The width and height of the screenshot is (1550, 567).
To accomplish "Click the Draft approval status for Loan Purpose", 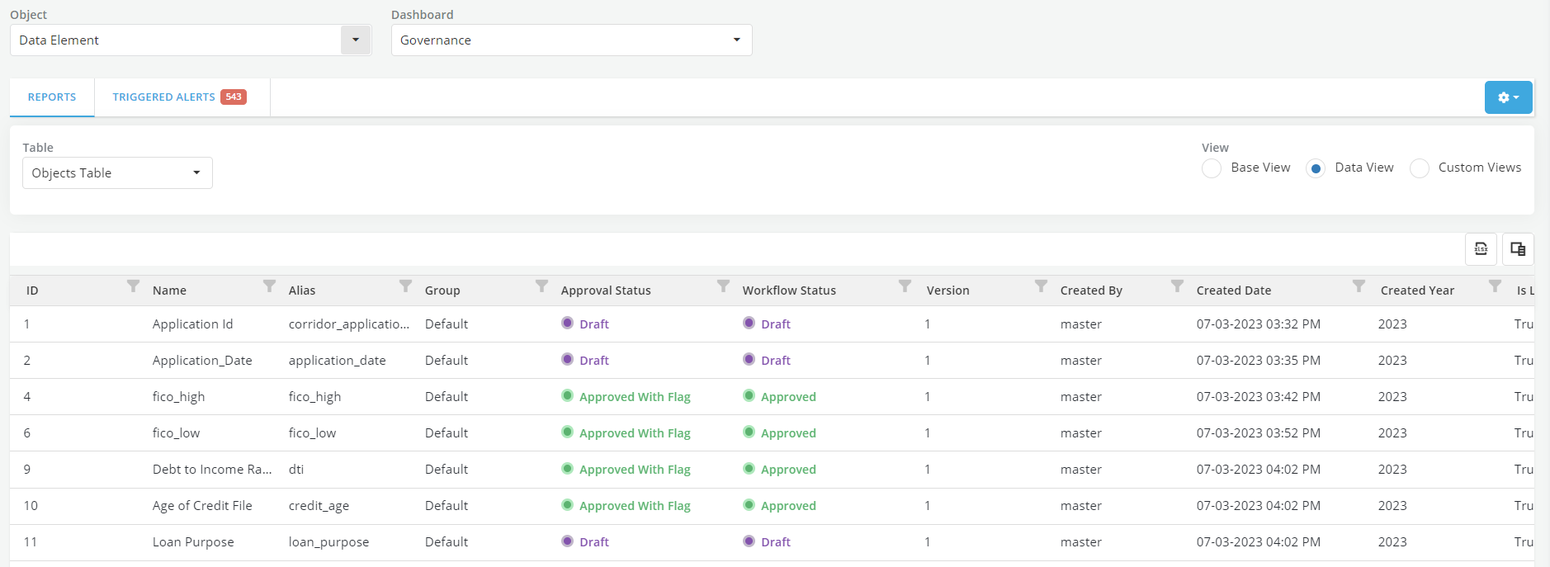I will (x=593, y=542).
